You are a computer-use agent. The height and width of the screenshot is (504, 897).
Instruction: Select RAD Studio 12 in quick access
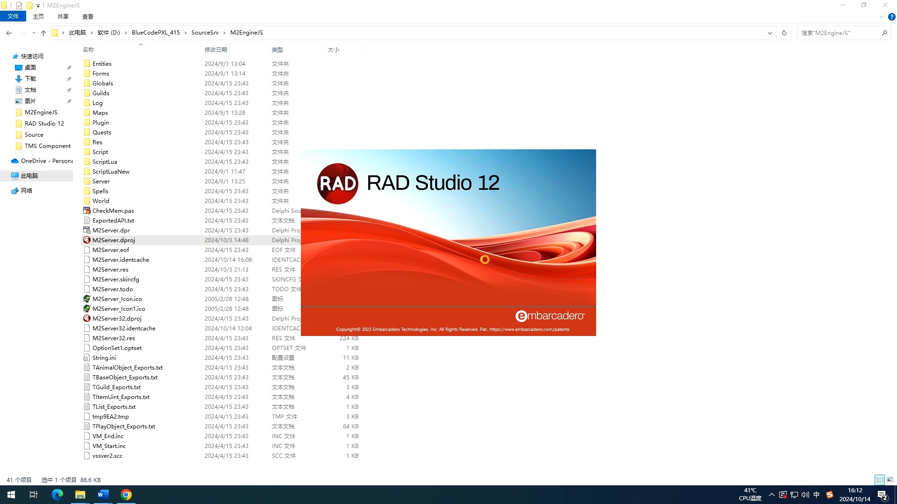click(44, 123)
